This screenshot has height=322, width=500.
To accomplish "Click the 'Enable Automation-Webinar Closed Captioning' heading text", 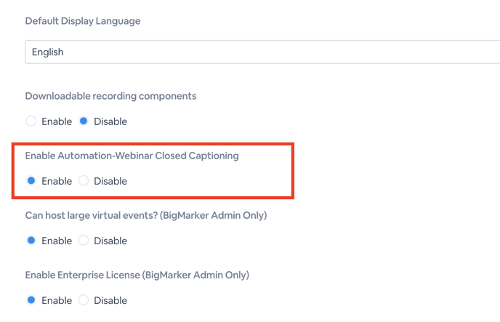I will click(x=132, y=156).
